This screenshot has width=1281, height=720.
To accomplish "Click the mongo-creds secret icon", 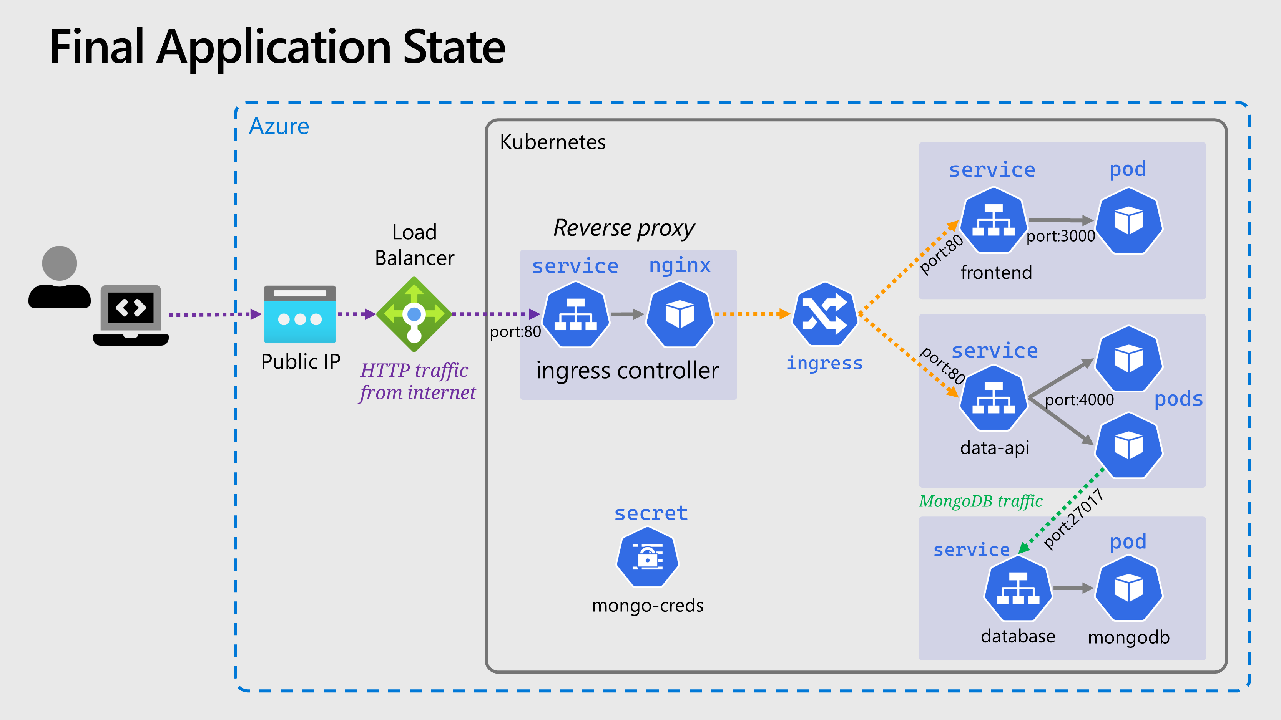I will pos(647,558).
